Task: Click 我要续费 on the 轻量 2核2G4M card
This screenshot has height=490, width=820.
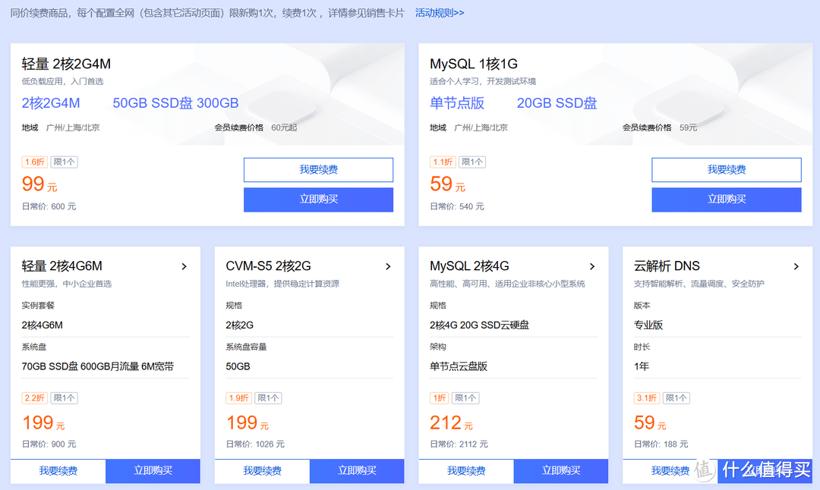Action: click(318, 169)
